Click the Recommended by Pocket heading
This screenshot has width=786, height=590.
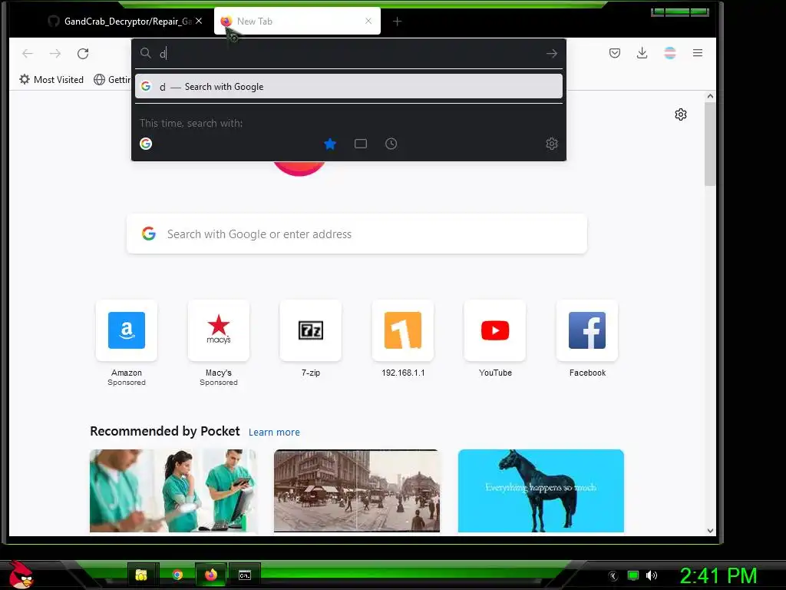(165, 432)
